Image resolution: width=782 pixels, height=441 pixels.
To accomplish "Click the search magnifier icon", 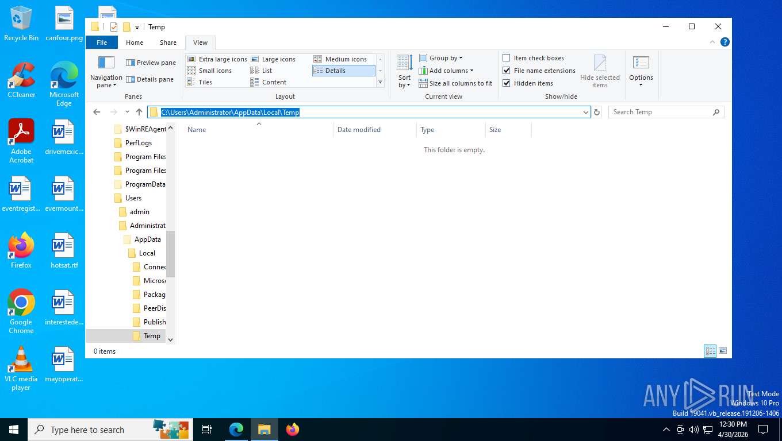I will pos(716,113).
